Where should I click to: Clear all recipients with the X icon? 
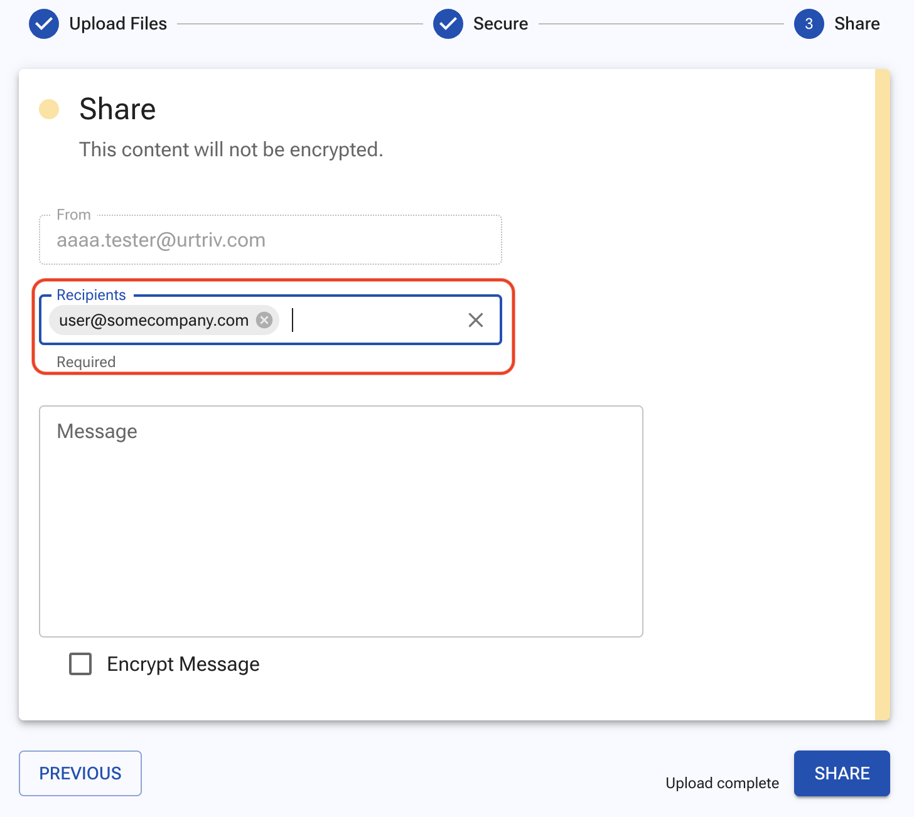click(x=475, y=320)
